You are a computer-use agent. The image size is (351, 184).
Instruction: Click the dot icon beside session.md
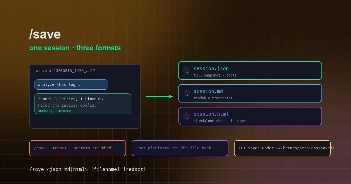point(187,93)
